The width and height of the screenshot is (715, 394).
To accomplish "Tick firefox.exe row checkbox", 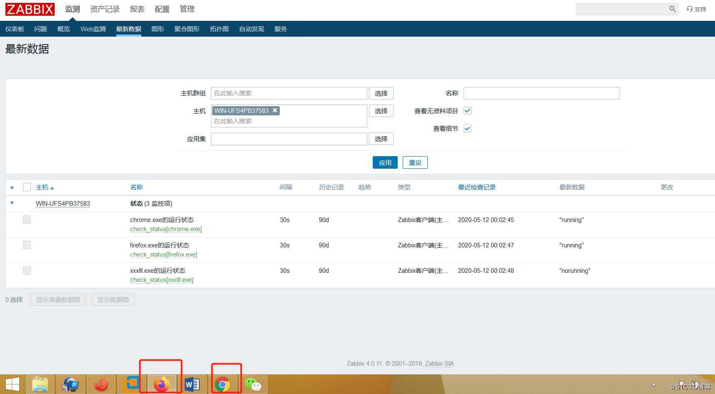I will tap(27, 245).
